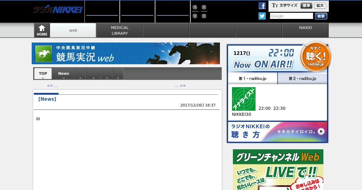Click the ラジオNIKKEI logo

(58, 10)
